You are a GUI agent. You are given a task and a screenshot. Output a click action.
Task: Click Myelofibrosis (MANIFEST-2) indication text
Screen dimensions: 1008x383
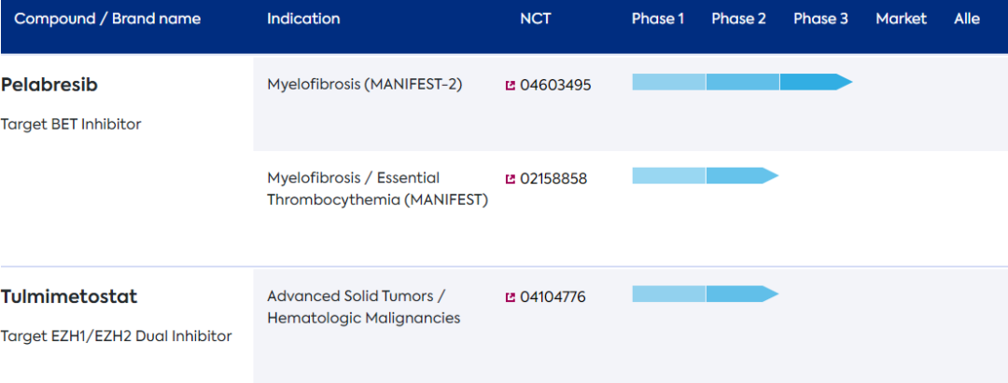364,85
